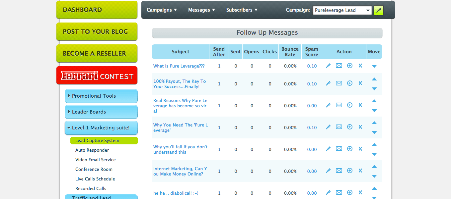Move 'Why You Need The' message down

click(x=374, y=132)
